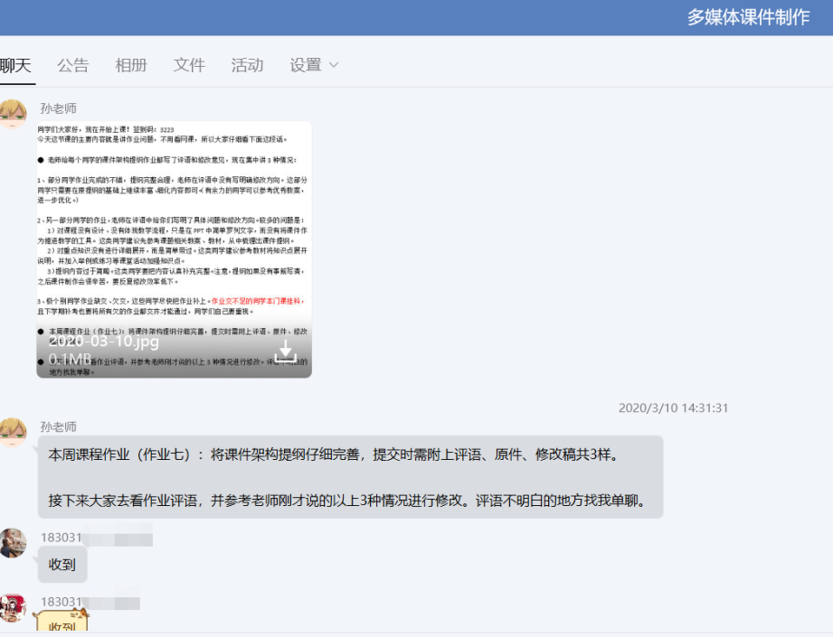The image size is (833, 637).
Task: Click the download icon on 2020-03-10.jpg
Action: tap(285, 350)
